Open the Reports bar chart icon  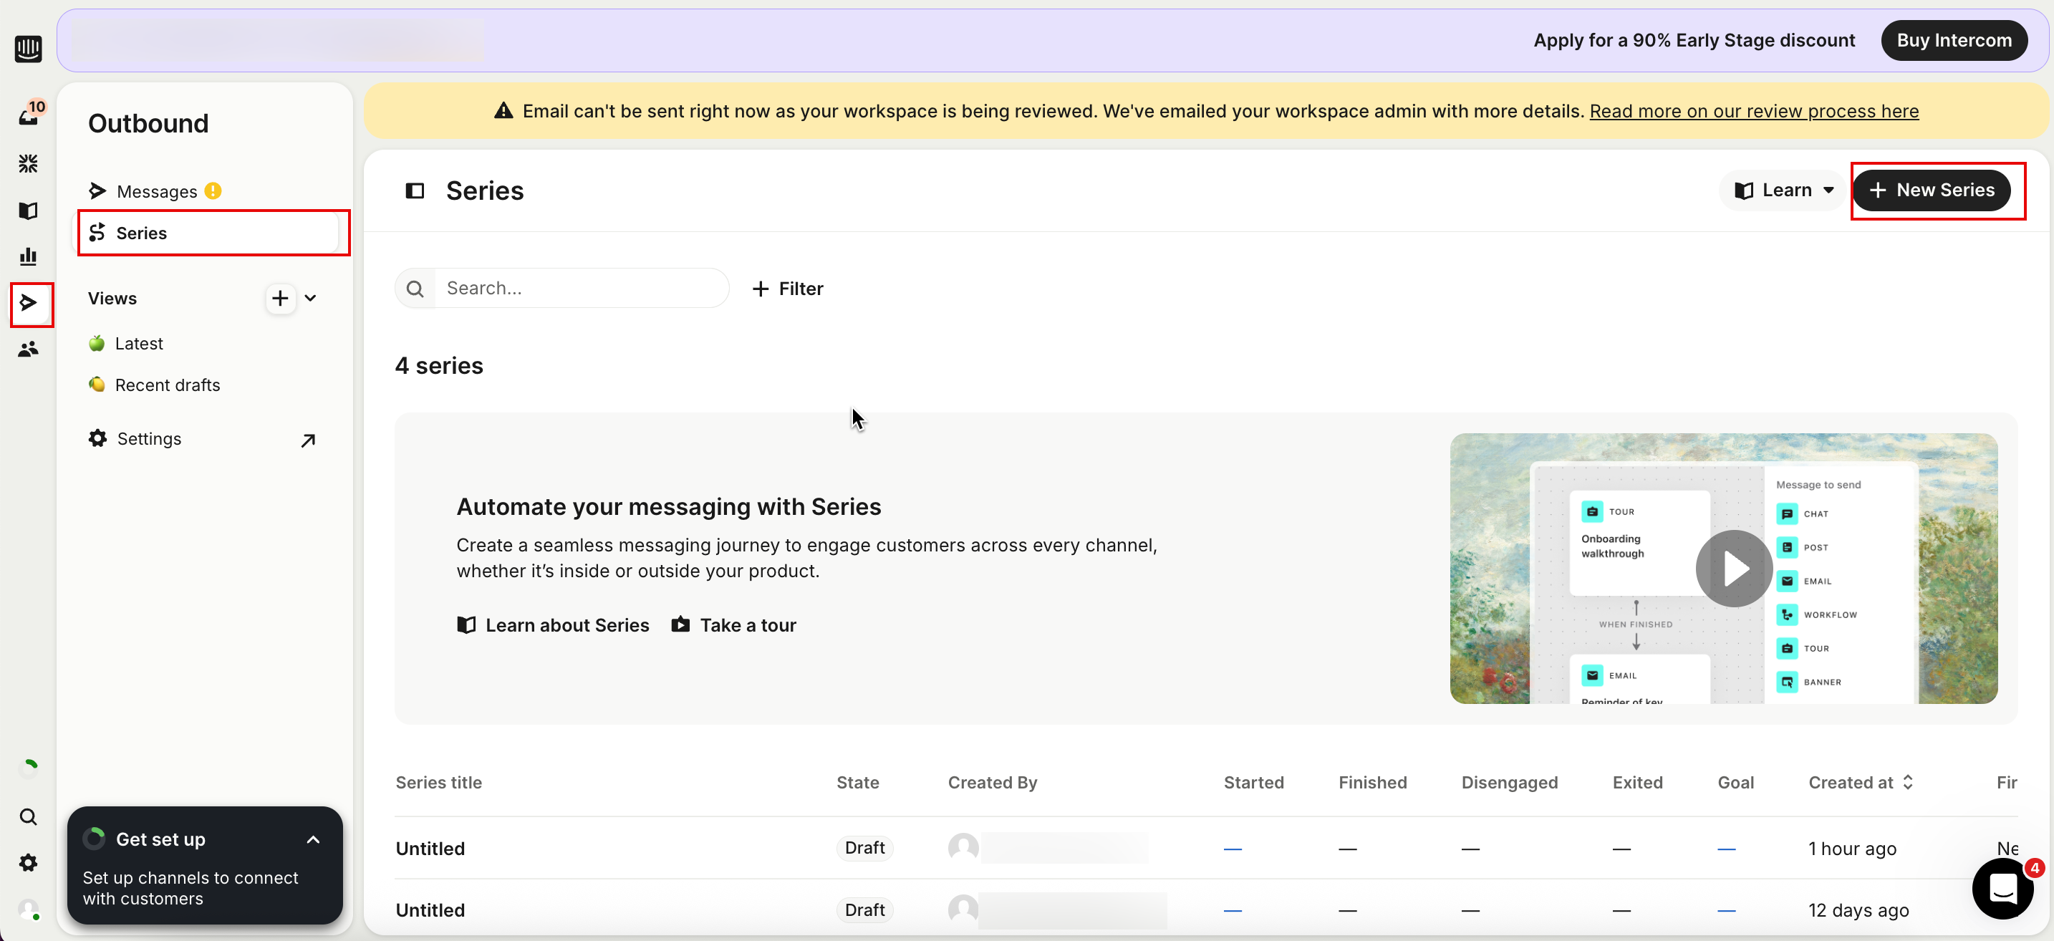pos(29,256)
